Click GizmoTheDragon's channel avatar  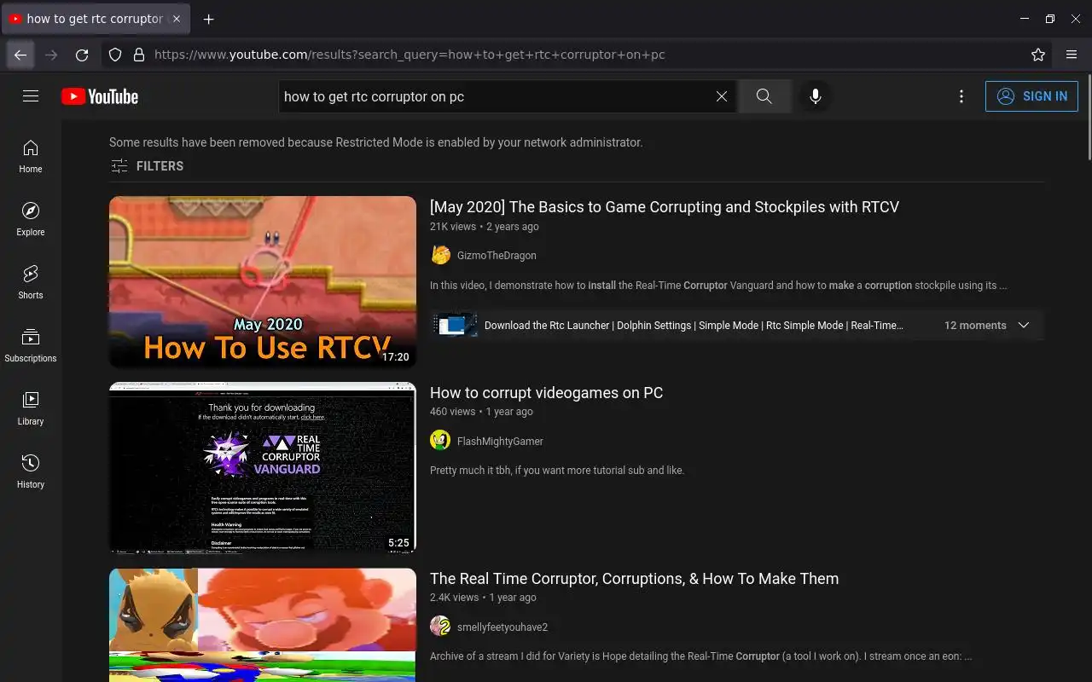(440, 255)
